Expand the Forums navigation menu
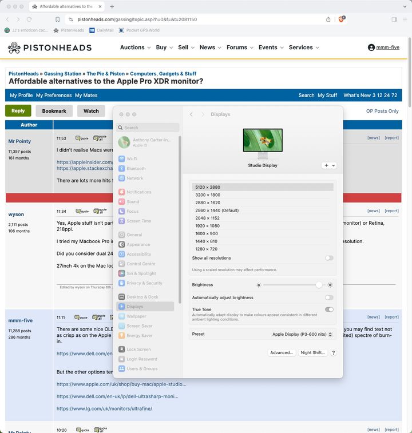412x433 pixels. [x=239, y=47]
